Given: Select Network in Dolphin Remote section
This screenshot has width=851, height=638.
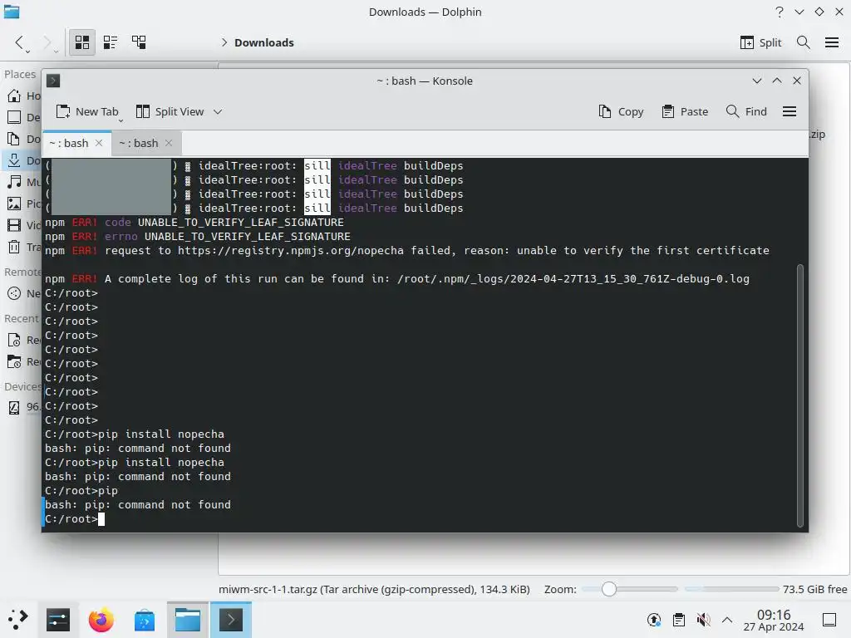Looking at the screenshot, I should [x=24, y=293].
